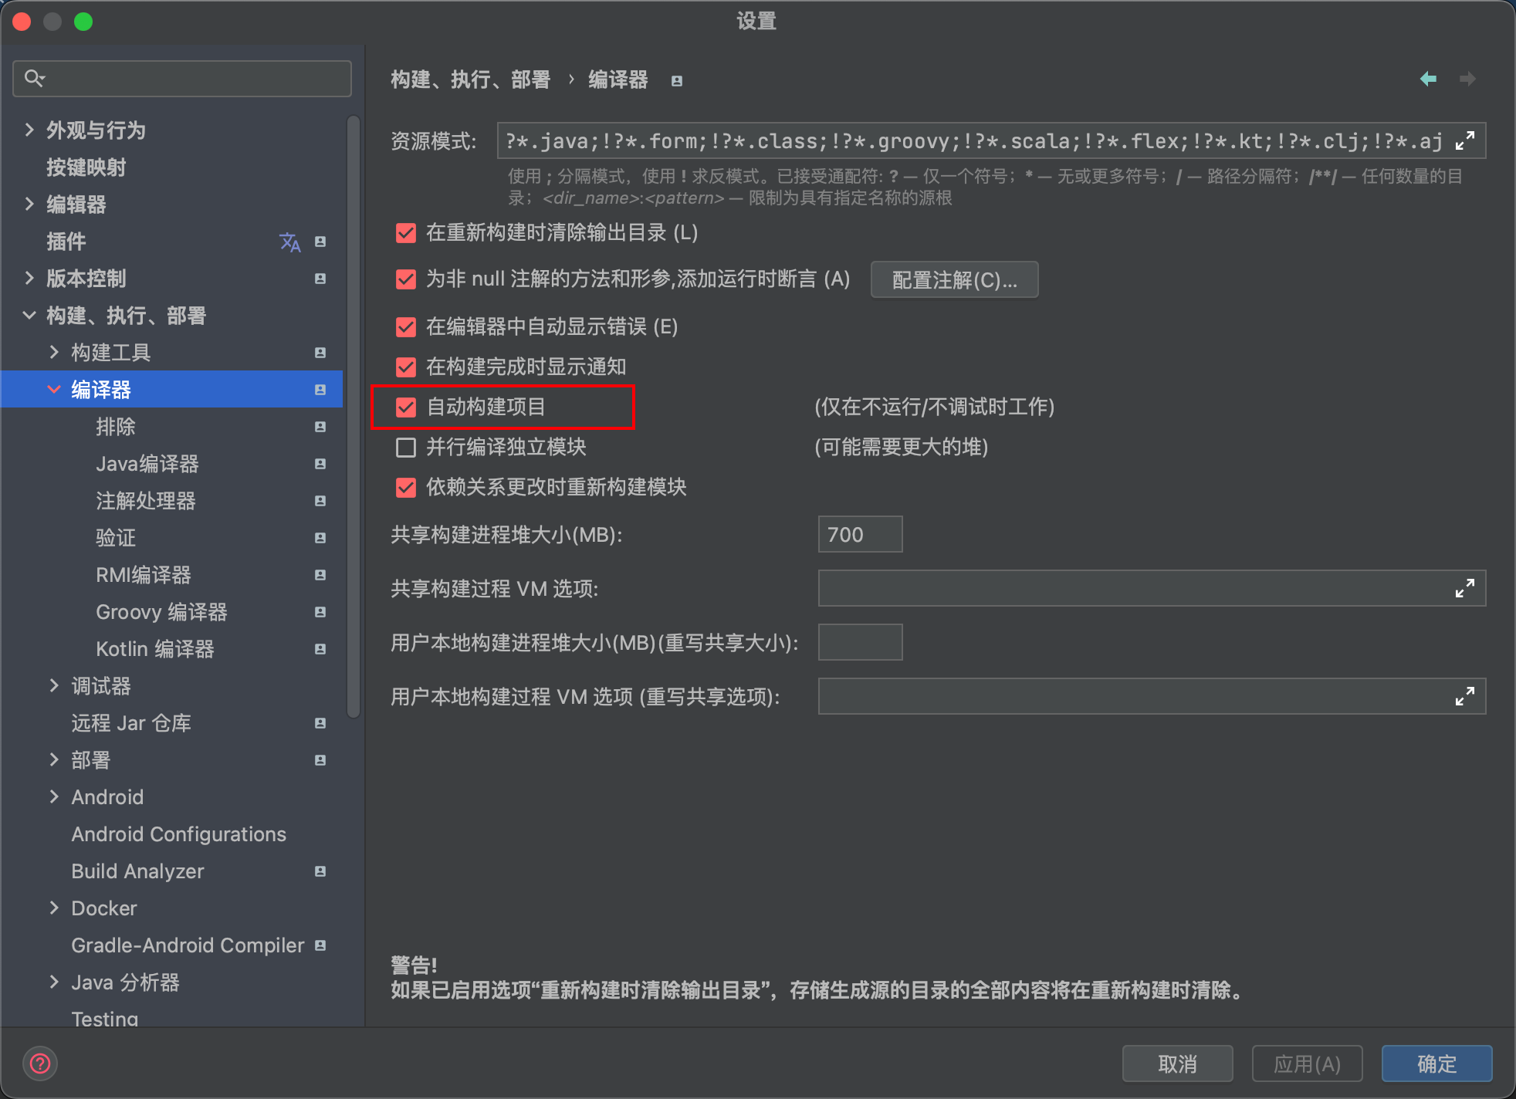Expand the 外观与行为 tree node
This screenshot has height=1099, width=1516.
29,130
